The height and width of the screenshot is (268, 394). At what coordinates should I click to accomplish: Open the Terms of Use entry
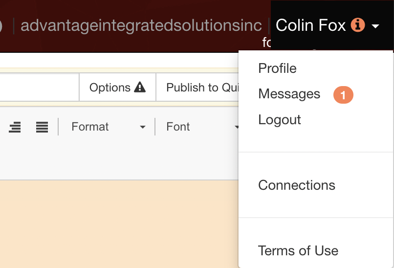(298, 251)
